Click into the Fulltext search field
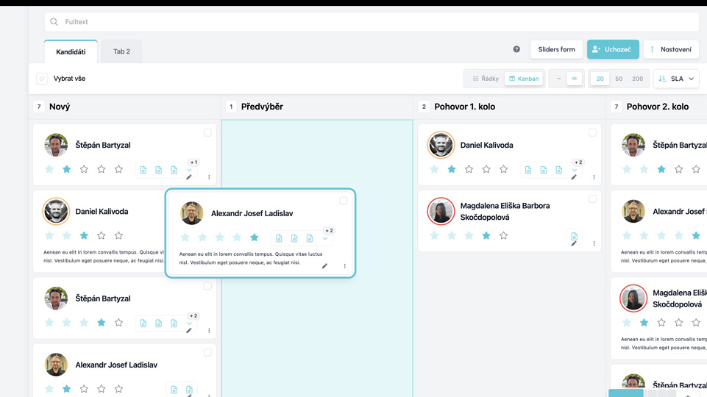 [368, 22]
